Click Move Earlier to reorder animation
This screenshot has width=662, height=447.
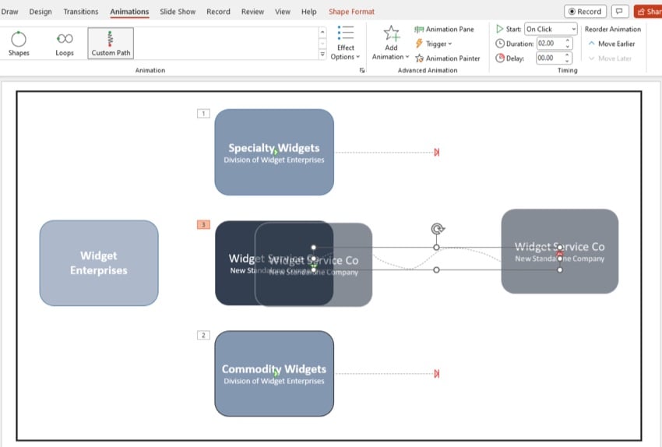(611, 44)
